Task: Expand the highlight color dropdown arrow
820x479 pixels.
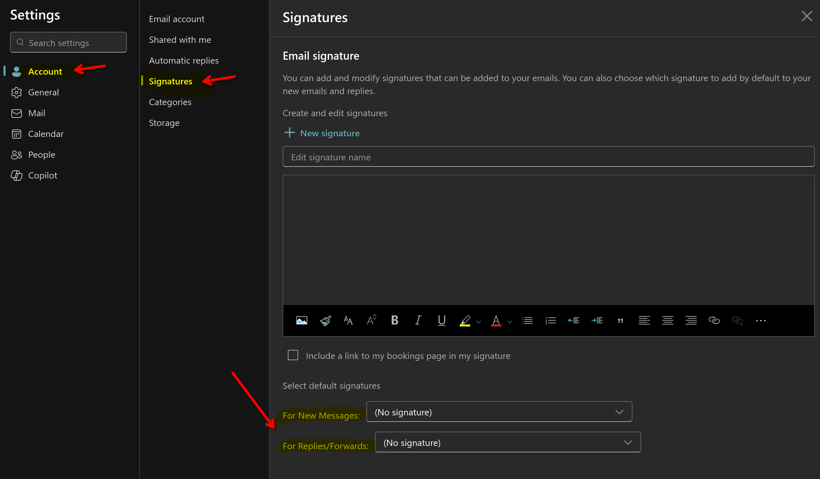Action: (478, 322)
